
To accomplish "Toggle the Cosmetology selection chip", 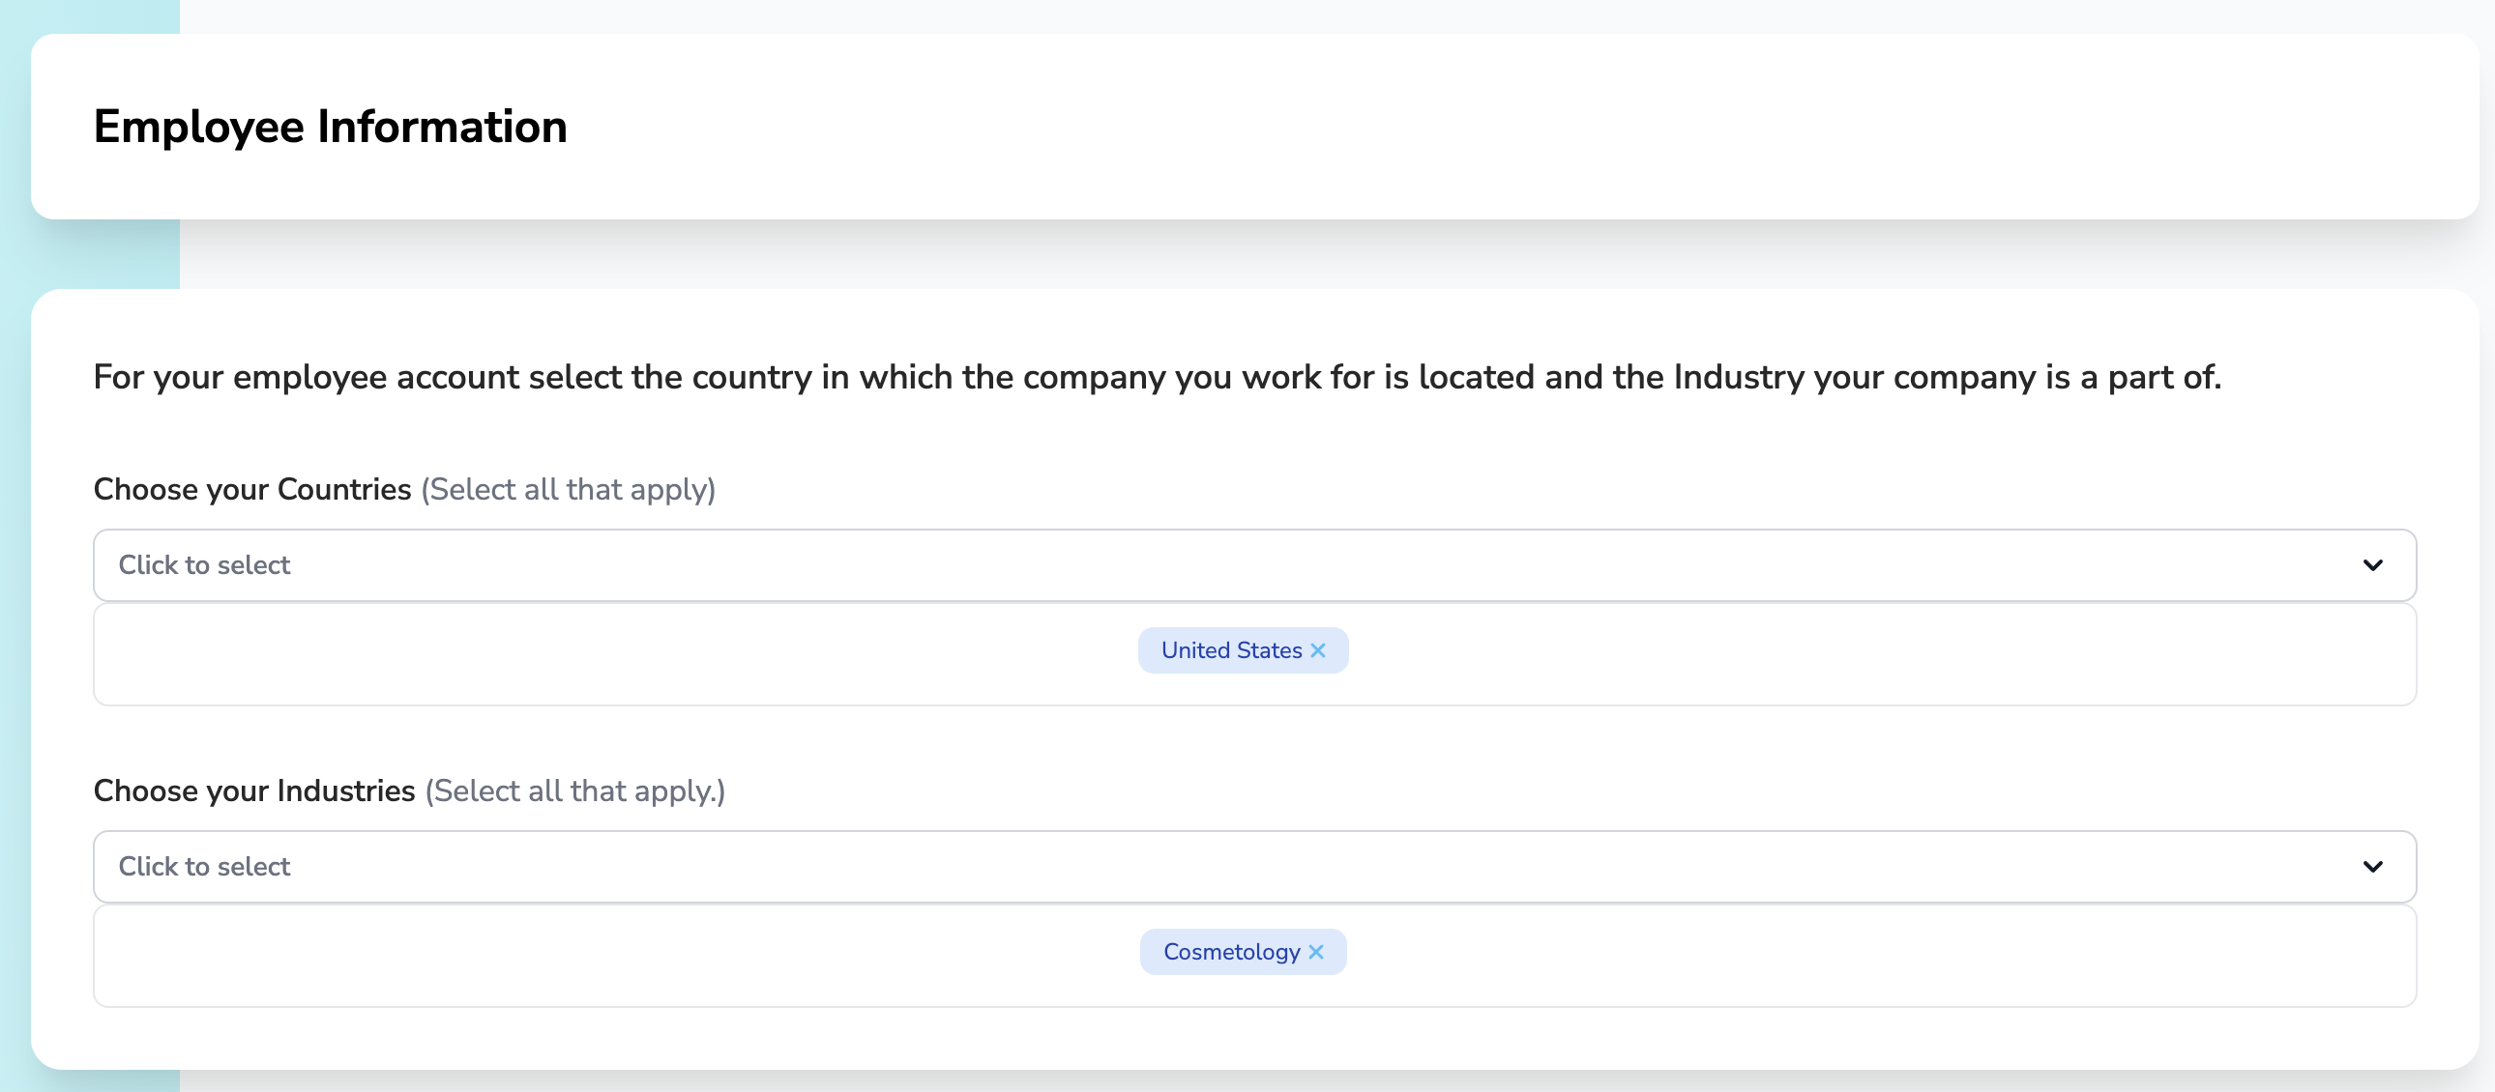I will tap(1243, 952).
